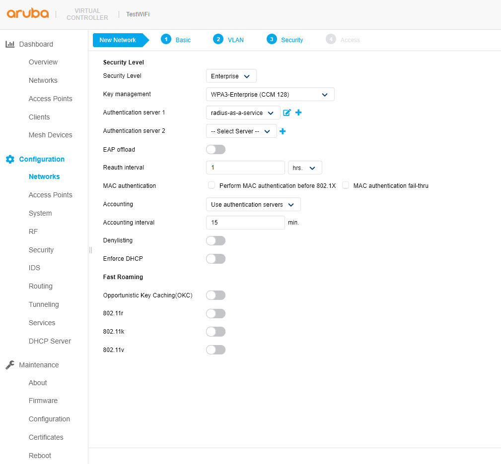Add new authentication server 2 plus icon
Image resolution: width=501 pixels, height=464 pixels.
(283, 131)
